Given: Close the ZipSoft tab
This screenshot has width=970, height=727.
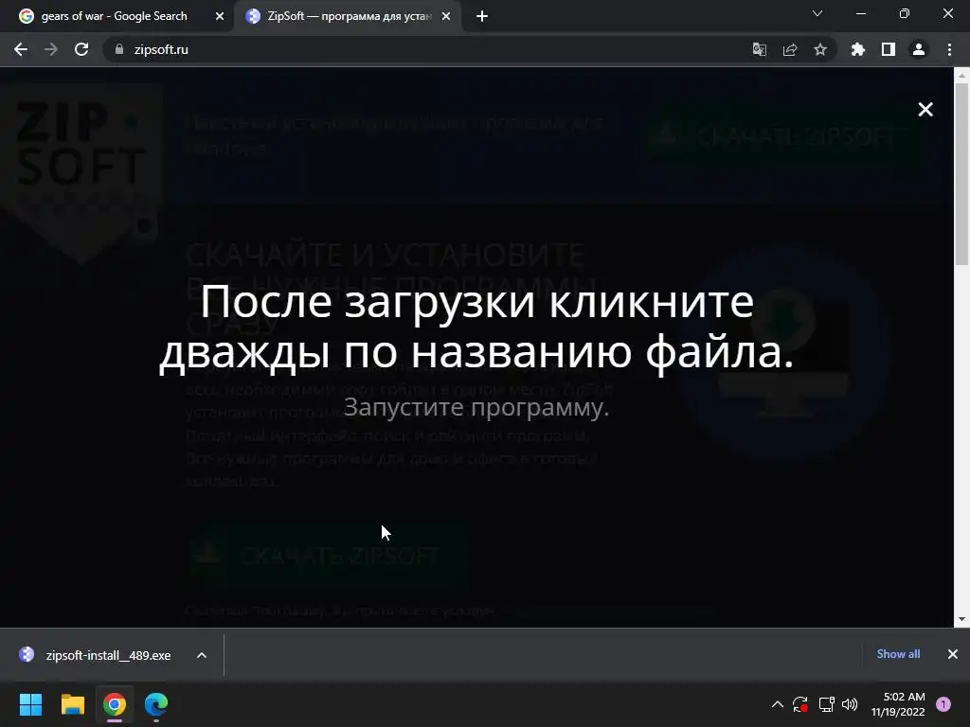Looking at the screenshot, I should point(446,17).
